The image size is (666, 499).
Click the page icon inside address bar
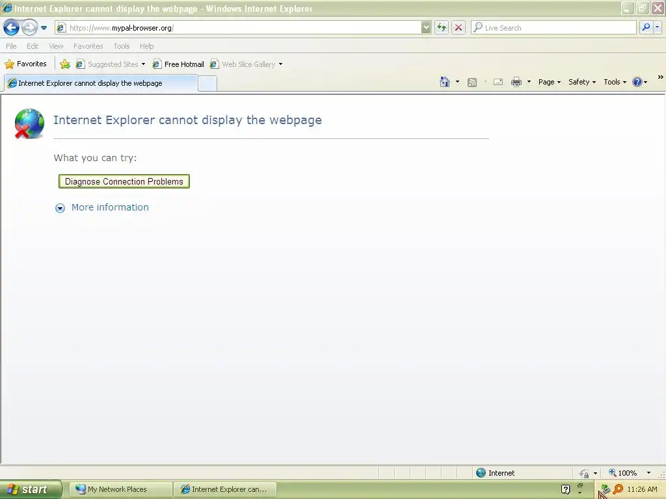click(61, 28)
